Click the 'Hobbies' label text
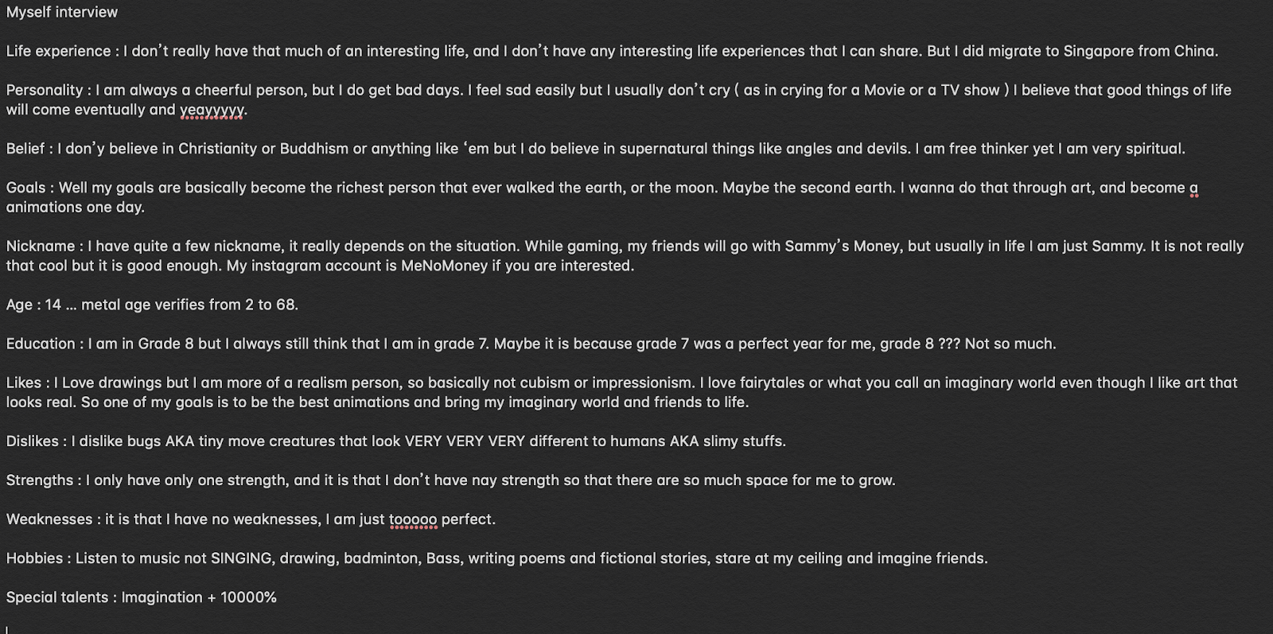The image size is (1273, 634). [34, 558]
